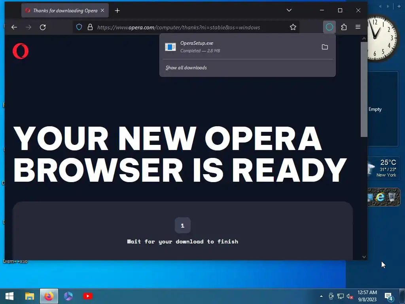
Task: Click Show all downloads
Action: tap(186, 68)
